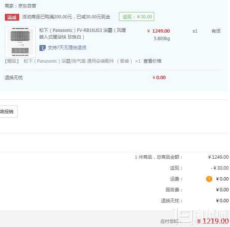Click the red 满减 promotion tag
230x227 pixels.
[x=12, y=17]
